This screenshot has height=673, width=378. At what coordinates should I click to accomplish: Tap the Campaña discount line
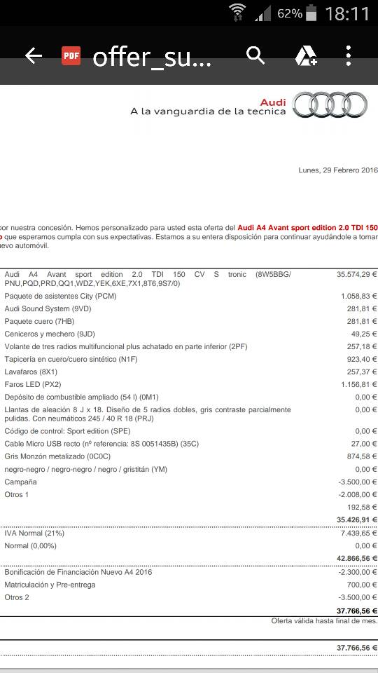189,482
